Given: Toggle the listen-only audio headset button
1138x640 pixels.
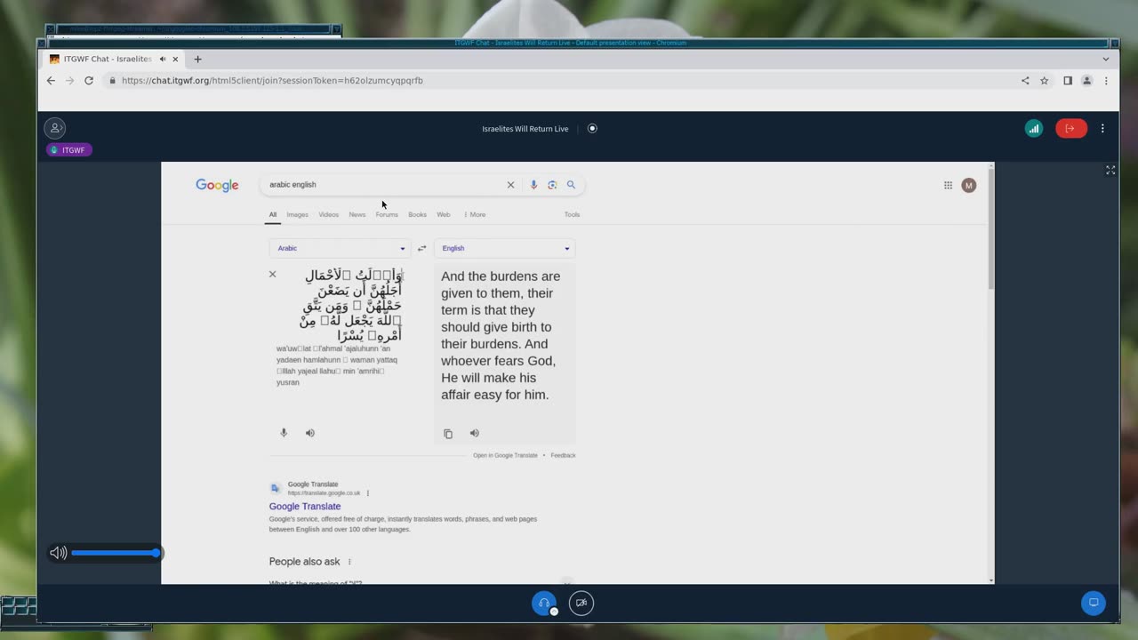Looking at the screenshot, I should pos(544,603).
